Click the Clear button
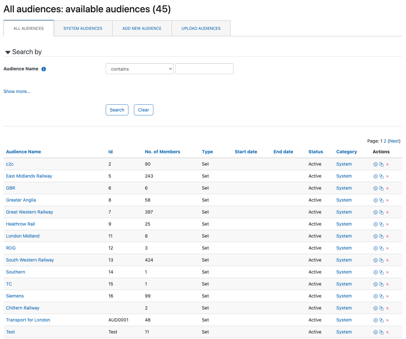This screenshot has width=406, height=339. [x=144, y=110]
